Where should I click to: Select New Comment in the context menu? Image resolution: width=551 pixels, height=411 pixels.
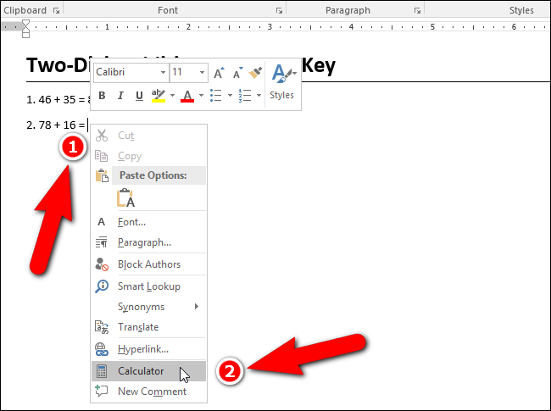click(148, 392)
